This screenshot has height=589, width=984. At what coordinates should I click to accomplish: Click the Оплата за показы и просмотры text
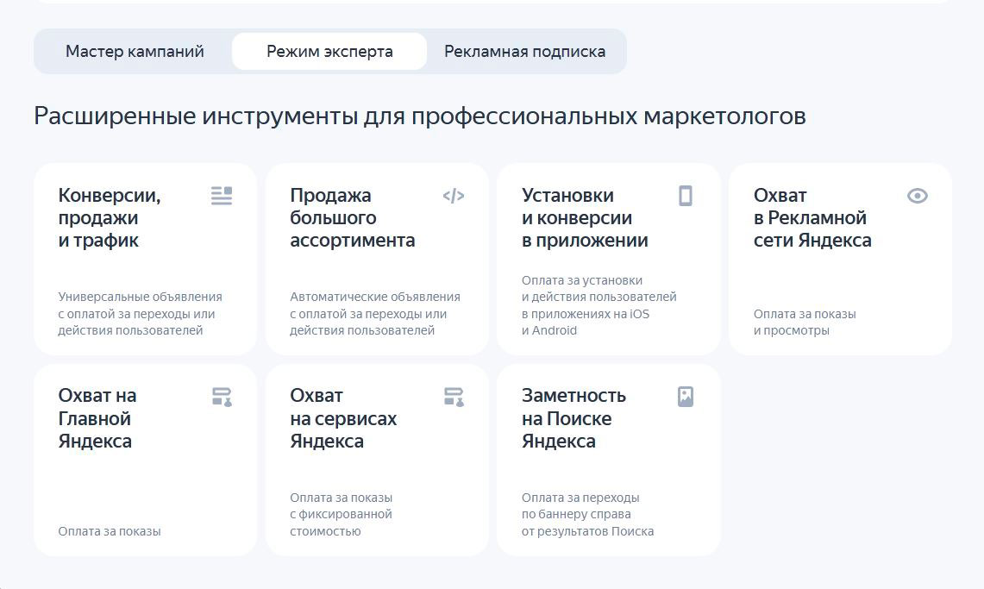(x=805, y=322)
